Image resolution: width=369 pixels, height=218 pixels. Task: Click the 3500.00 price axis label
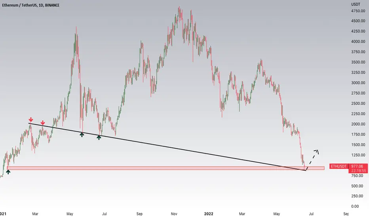pos(358,62)
